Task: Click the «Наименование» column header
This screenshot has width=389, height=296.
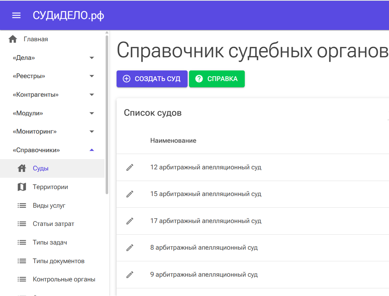Action: tap(173, 140)
